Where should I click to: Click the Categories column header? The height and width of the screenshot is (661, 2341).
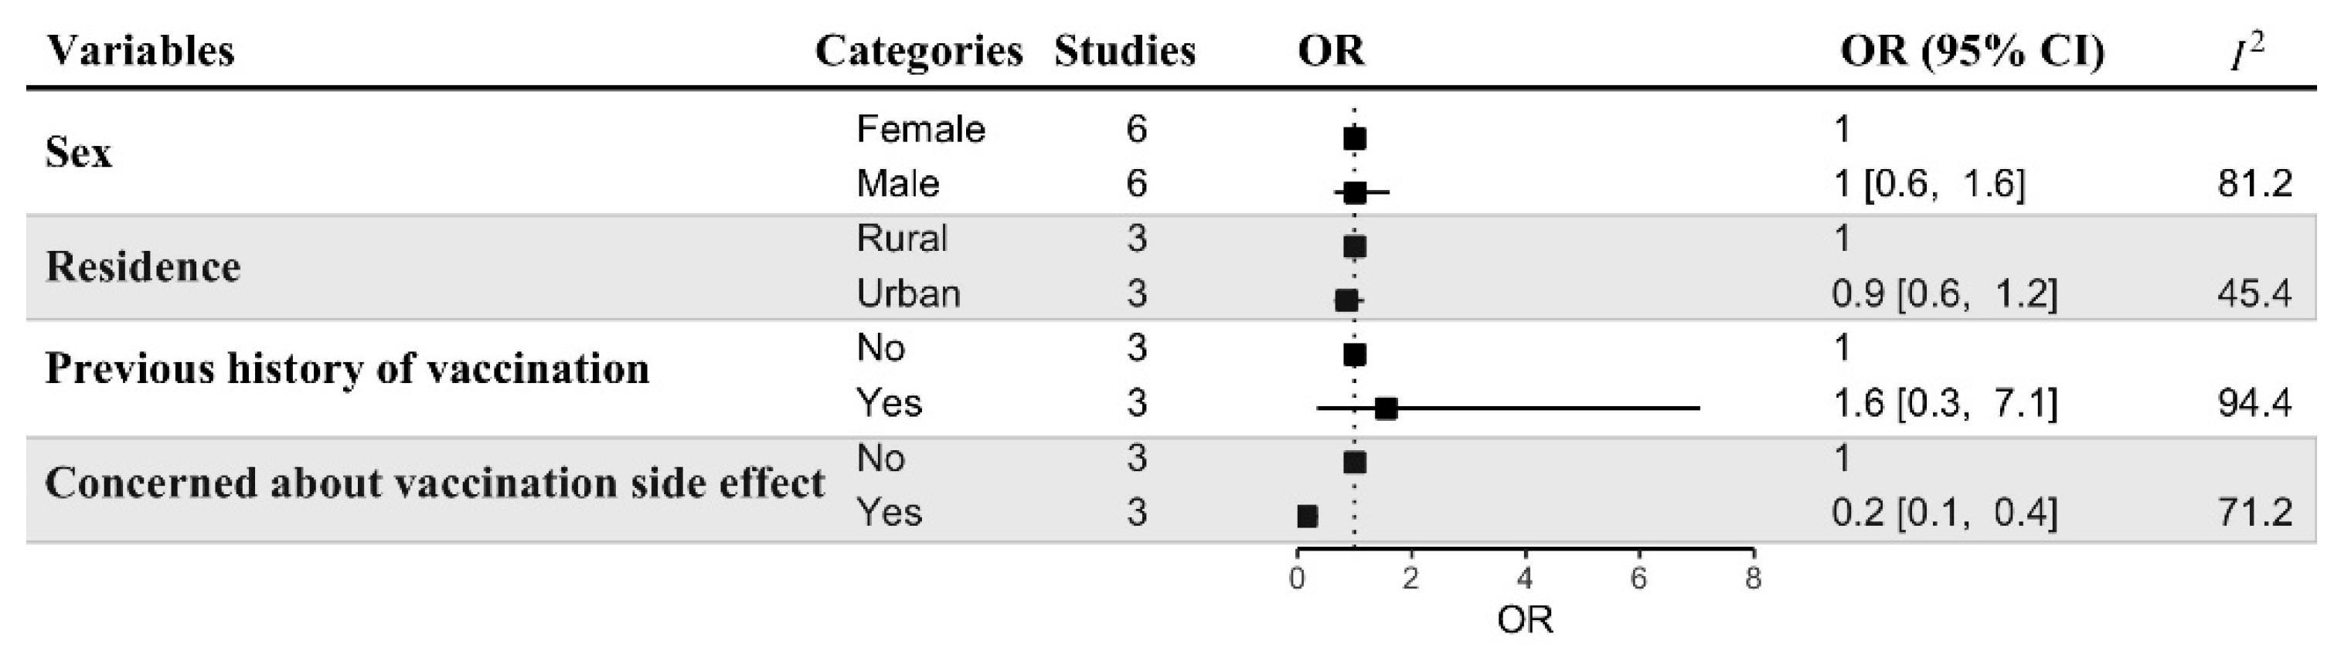tap(919, 51)
